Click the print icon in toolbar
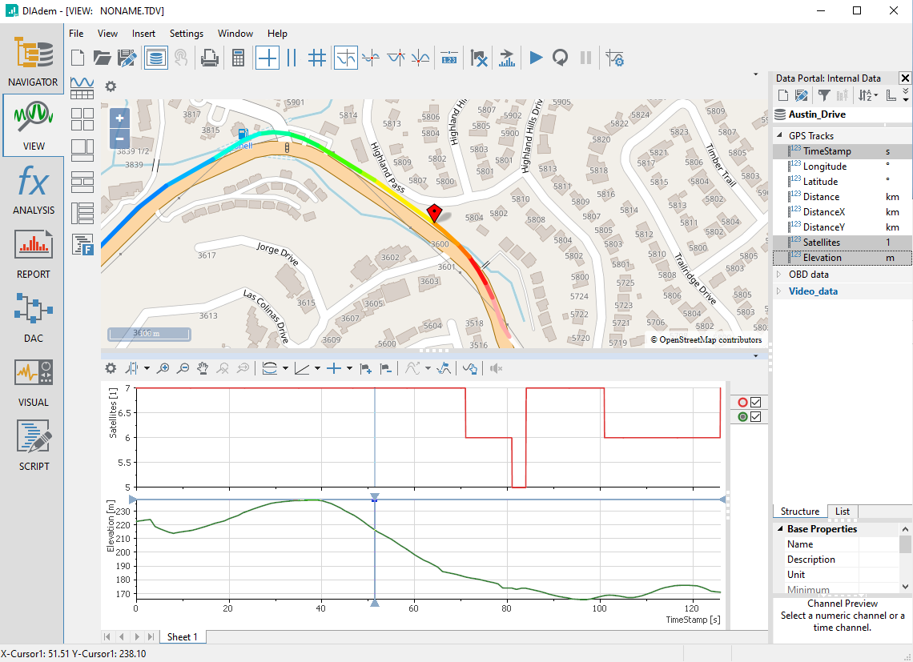Screen dimensions: 913x662 pyautogui.click(x=210, y=58)
